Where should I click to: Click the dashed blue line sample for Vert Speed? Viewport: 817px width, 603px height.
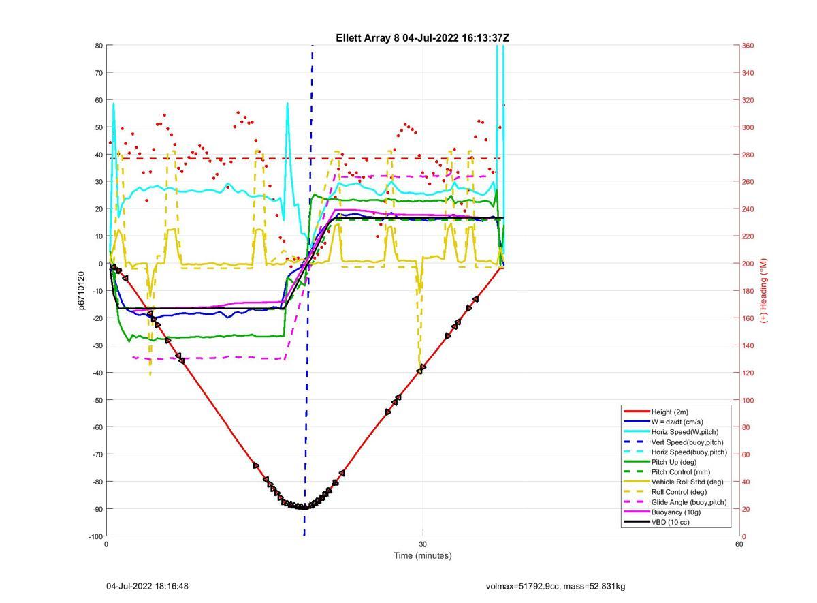[x=636, y=442]
